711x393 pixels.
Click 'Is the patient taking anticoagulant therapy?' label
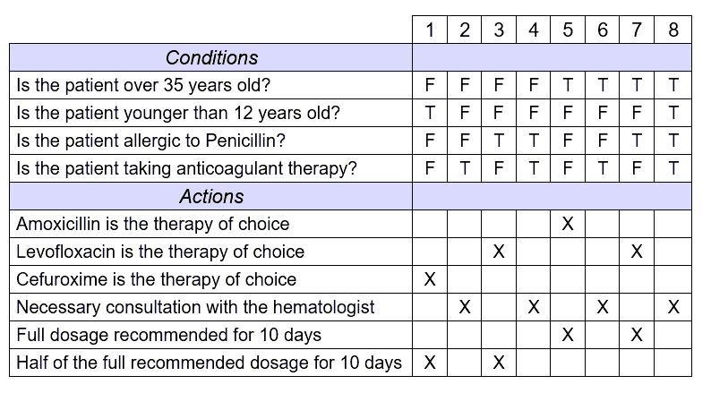click(x=186, y=168)
